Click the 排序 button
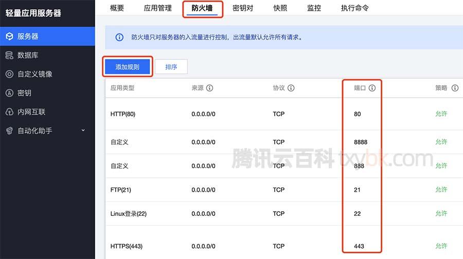463x259 pixels. tap(171, 67)
